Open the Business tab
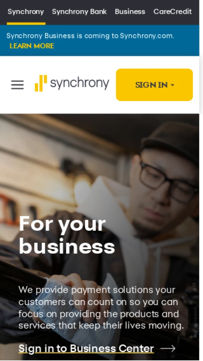The height and width of the screenshot is (361, 203). coord(130,12)
